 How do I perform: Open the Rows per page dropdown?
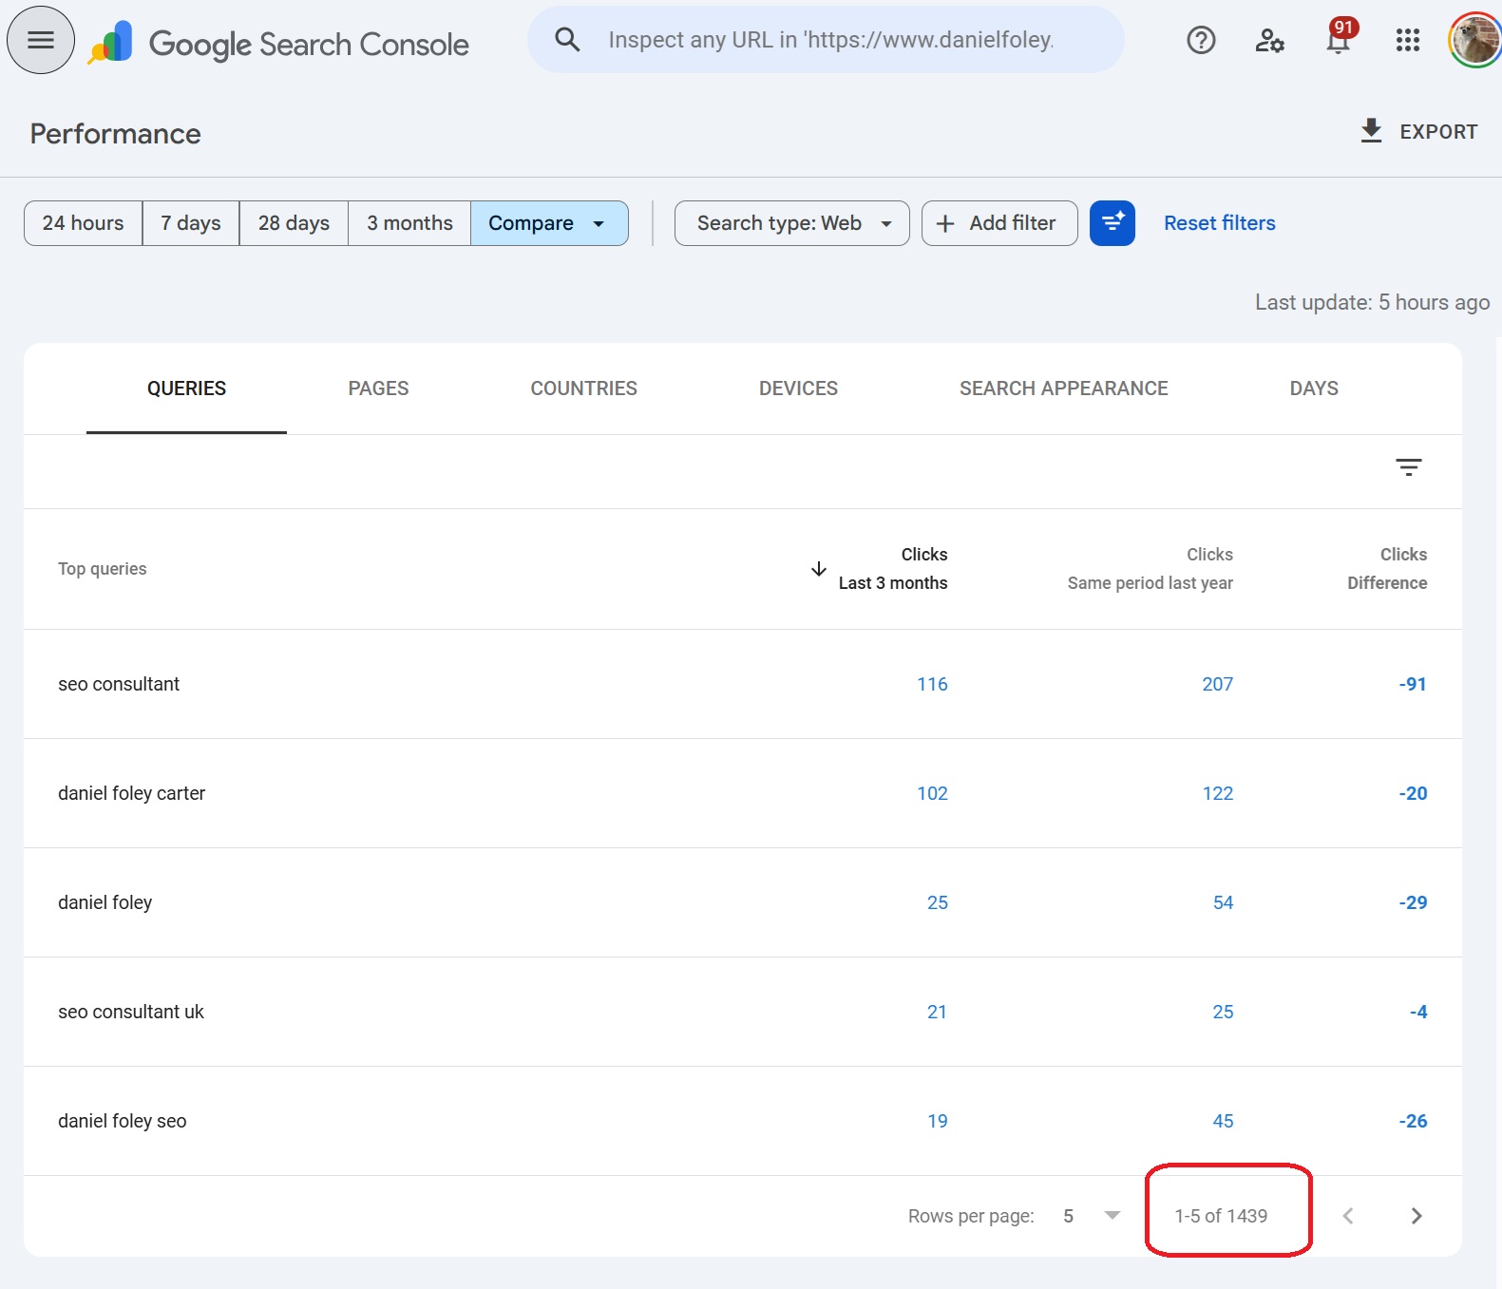(x=1092, y=1216)
